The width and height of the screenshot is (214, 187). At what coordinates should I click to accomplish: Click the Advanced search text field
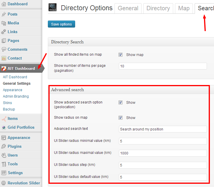point(163,129)
